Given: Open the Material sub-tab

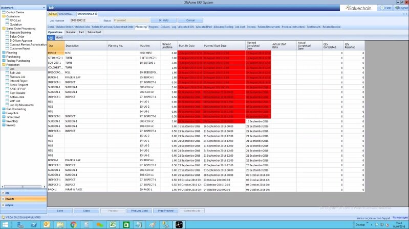Looking at the screenshot, I should pyautogui.click(x=71, y=32).
